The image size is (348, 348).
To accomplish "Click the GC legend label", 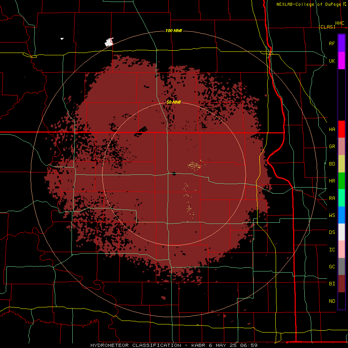I will 332,267.
